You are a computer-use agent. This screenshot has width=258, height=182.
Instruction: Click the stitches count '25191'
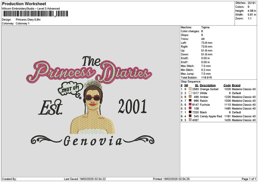click(252, 3)
